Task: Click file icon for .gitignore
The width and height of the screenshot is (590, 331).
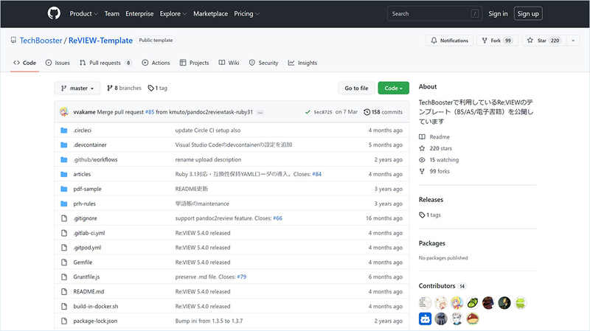Action: coord(64,218)
